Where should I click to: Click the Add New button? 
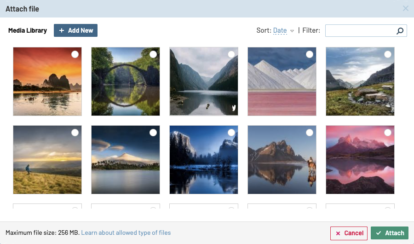click(x=75, y=30)
